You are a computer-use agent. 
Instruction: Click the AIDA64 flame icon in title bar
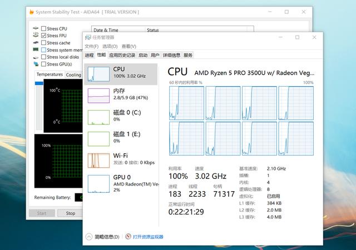pos(32,12)
